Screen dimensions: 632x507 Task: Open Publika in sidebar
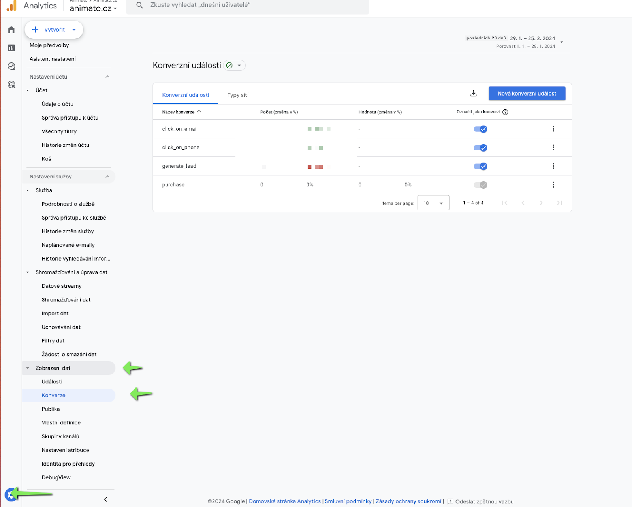(51, 409)
